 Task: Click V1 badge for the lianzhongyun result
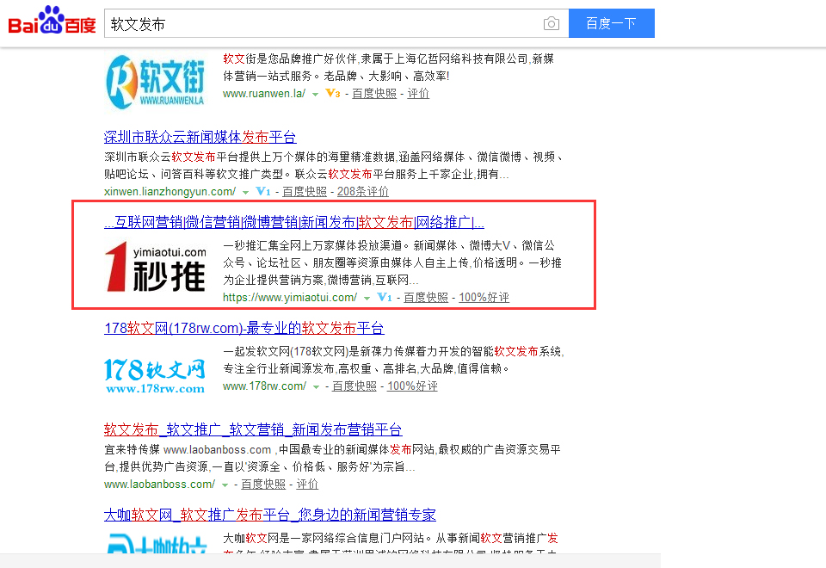coord(263,192)
